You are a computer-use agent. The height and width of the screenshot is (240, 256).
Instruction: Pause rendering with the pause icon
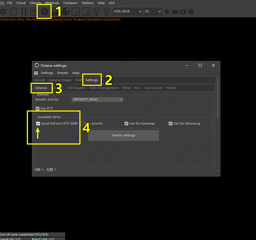coord(24,12)
